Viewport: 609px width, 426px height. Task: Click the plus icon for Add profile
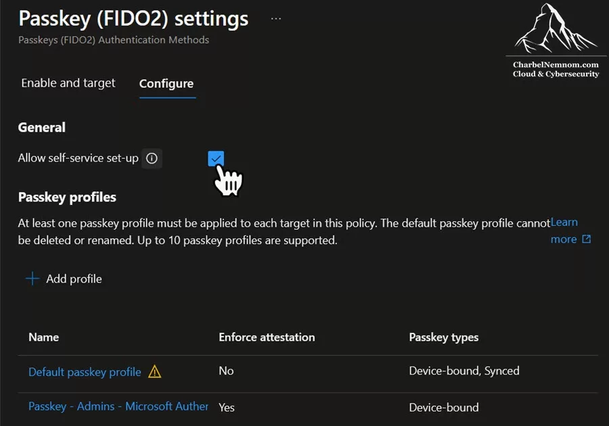point(32,279)
